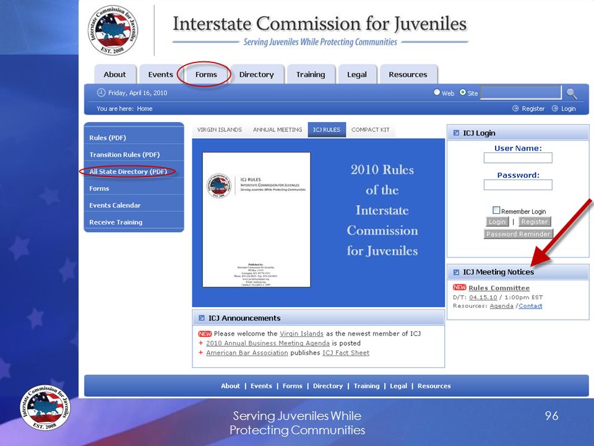Click into the Password field
The image size is (594, 446).
point(518,185)
